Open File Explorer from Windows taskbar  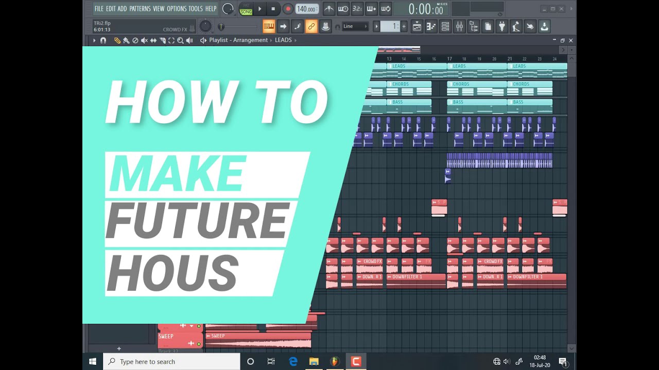click(x=314, y=362)
